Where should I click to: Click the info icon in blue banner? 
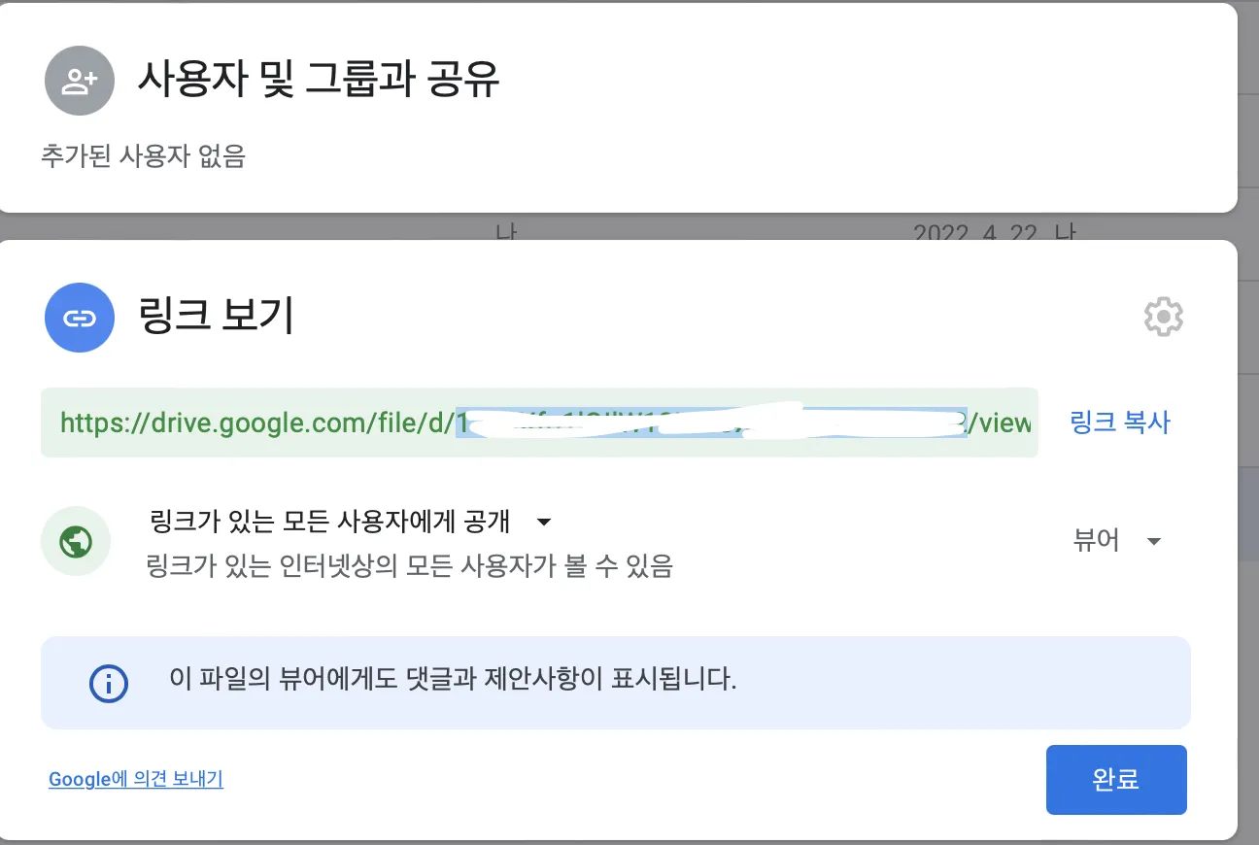[x=108, y=683]
